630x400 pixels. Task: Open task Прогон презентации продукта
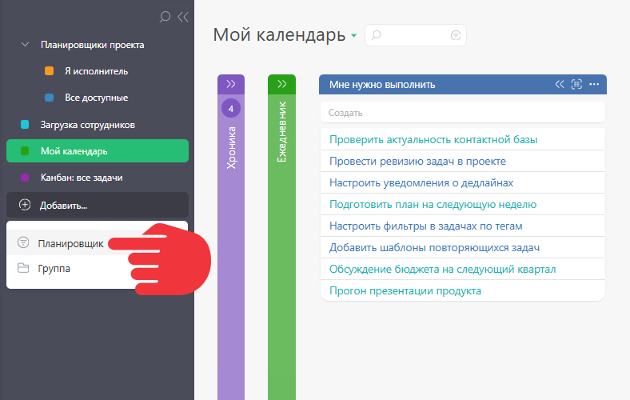pos(405,290)
